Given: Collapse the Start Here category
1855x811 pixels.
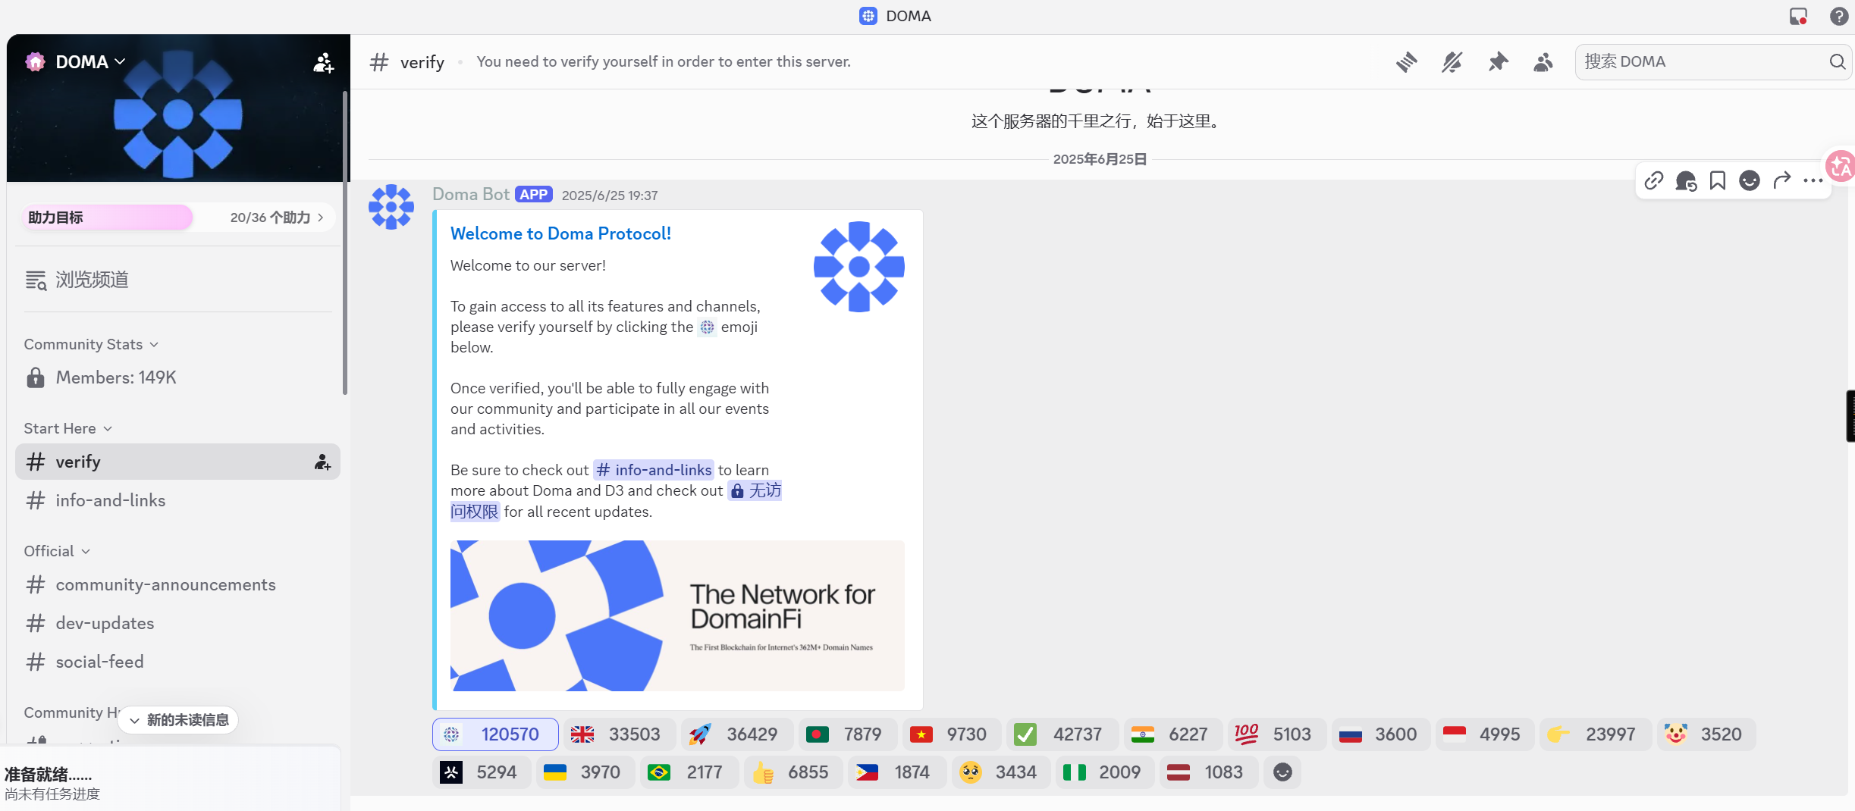Looking at the screenshot, I should pos(68,428).
